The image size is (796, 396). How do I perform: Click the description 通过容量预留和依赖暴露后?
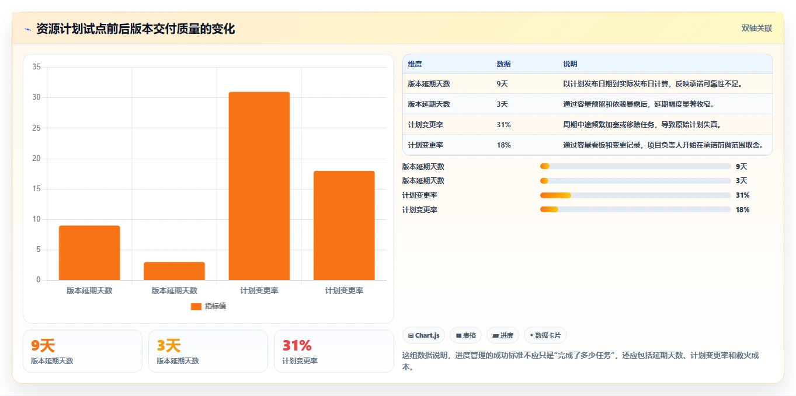pyautogui.click(x=638, y=104)
